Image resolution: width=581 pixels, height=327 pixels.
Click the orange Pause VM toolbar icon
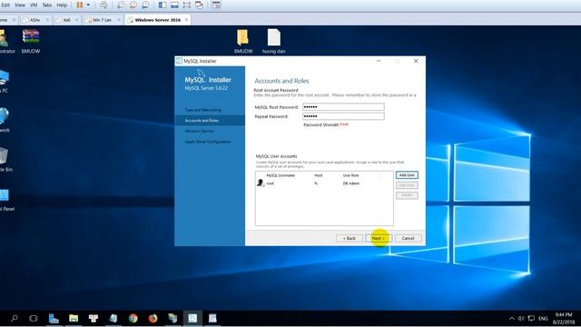[x=80, y=5]
